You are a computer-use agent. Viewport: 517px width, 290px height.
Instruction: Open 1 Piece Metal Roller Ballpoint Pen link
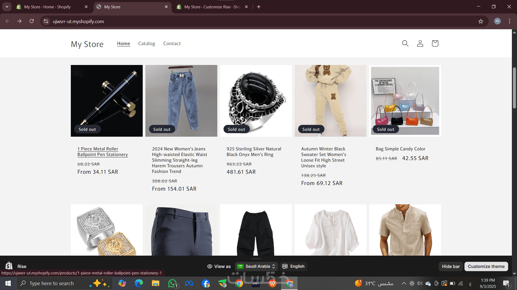102,152
